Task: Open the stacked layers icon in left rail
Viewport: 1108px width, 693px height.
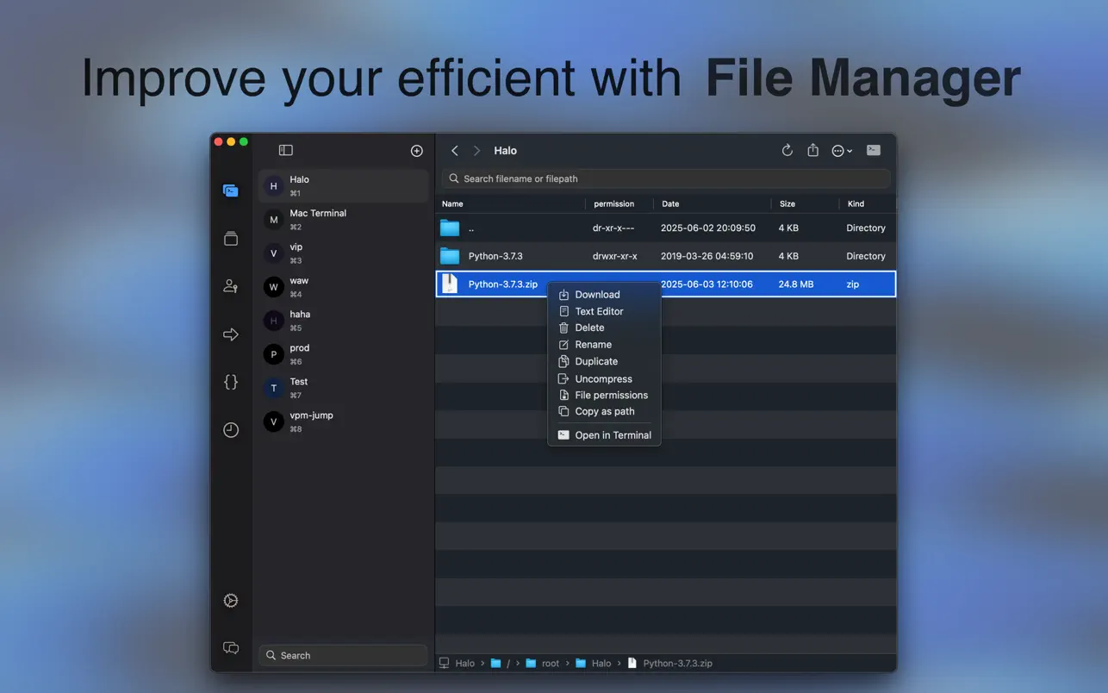Action: pyautogui.click(x=230, y=239)
